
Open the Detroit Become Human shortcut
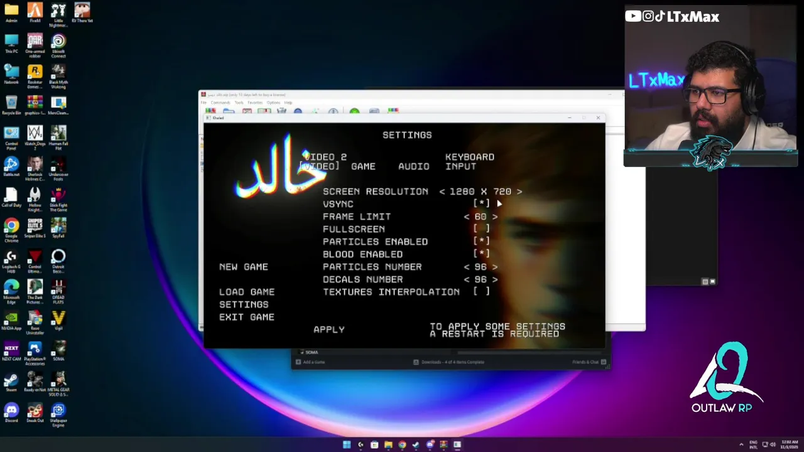coord(58,261)
